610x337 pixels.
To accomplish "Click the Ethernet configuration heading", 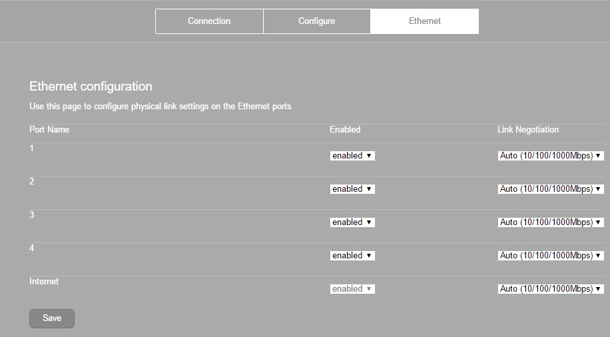I will click(91, 87).
